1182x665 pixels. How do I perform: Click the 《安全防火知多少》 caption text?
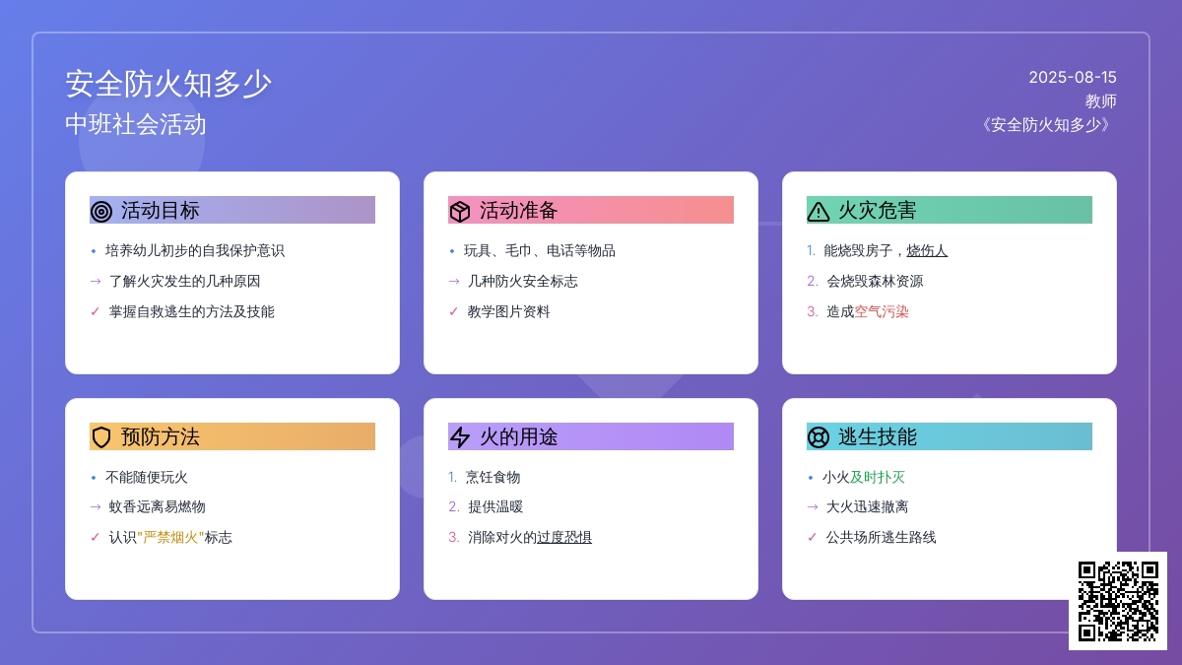pyautogui.click(x=1046, y=125)
